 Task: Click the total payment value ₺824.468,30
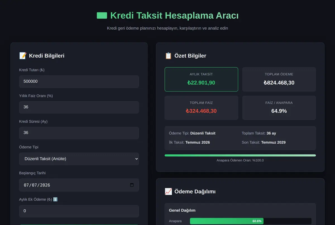pos(279,83)
